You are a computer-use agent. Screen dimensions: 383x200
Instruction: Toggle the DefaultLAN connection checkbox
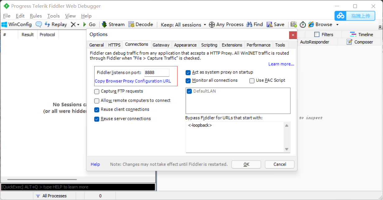(x=189, y=91)
